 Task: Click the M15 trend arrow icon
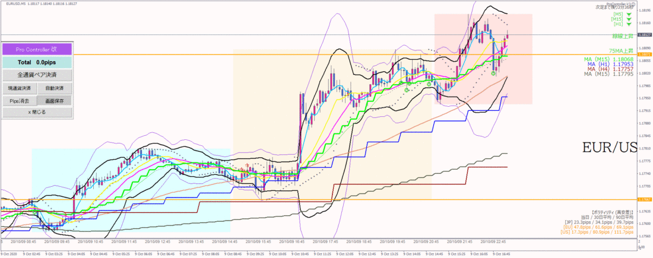point(629,19)
